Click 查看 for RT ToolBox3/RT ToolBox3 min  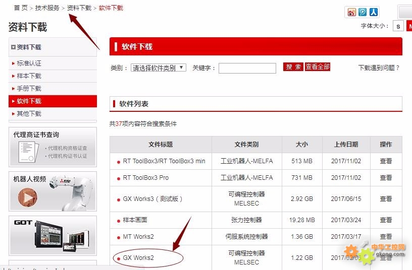coord(386,161)
